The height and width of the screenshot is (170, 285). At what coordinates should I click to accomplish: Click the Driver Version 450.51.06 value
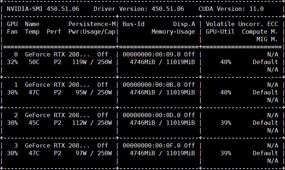[x=168, y=9]
